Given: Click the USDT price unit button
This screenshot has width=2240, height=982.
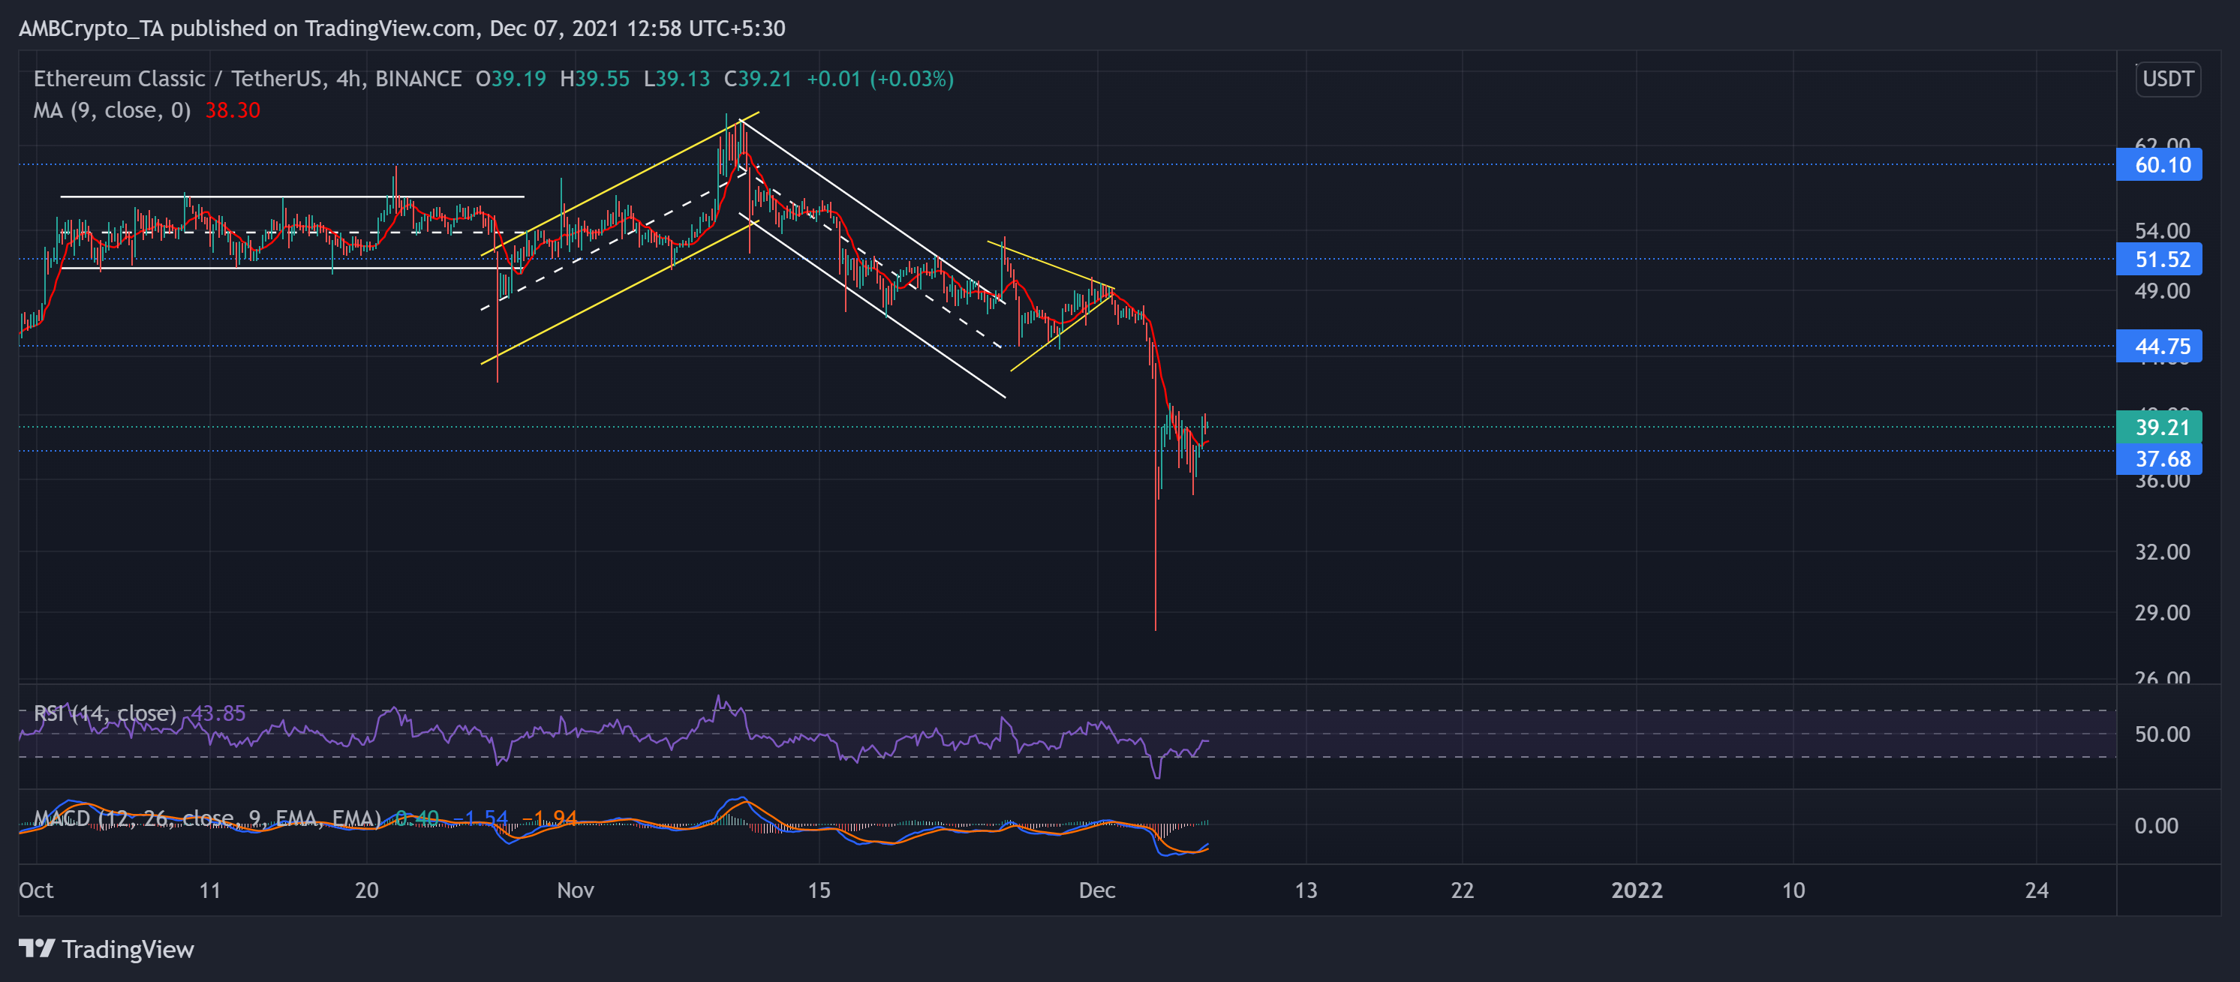Looking at the screenshot, I should click(x=2167, y=79).
